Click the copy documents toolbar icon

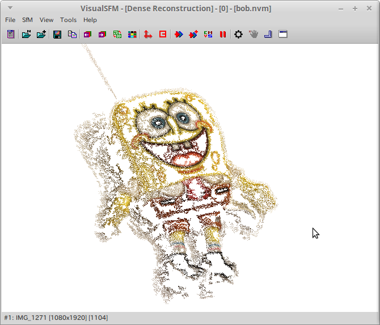point(72,34)
